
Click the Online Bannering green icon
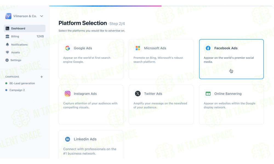click(208, 94)
